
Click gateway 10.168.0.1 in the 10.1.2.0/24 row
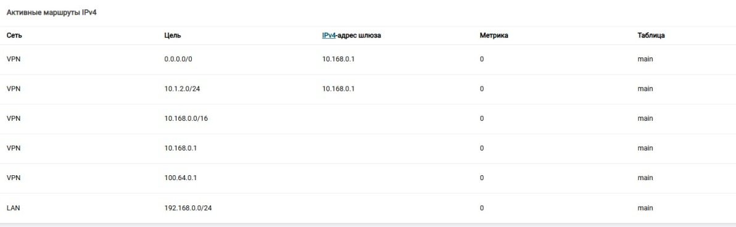[339, 89]
